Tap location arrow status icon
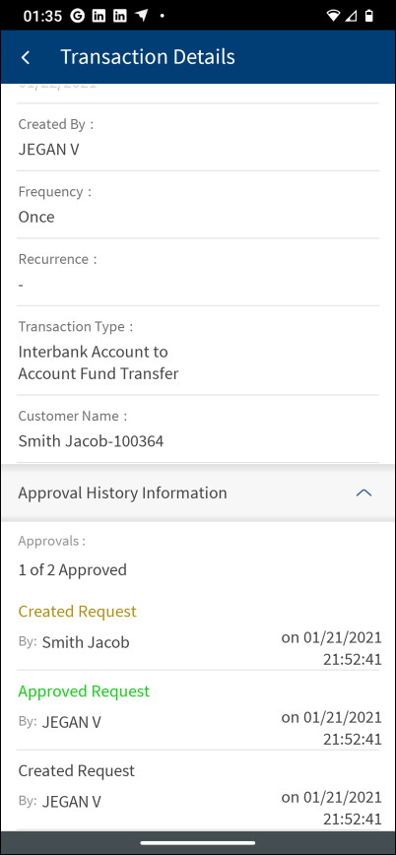This screenshot has width=396, height=855. (141, 16)
